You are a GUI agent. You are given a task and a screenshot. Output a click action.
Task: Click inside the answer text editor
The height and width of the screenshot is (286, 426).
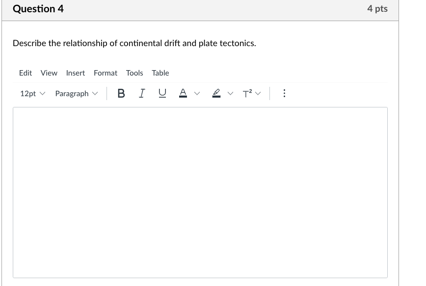click(200, 192)
